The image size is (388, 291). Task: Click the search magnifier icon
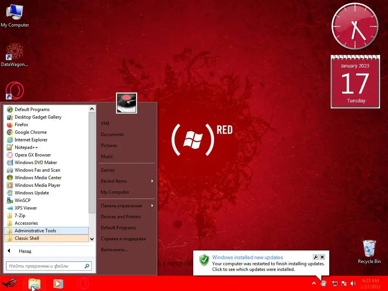click(x=87, y=266)
